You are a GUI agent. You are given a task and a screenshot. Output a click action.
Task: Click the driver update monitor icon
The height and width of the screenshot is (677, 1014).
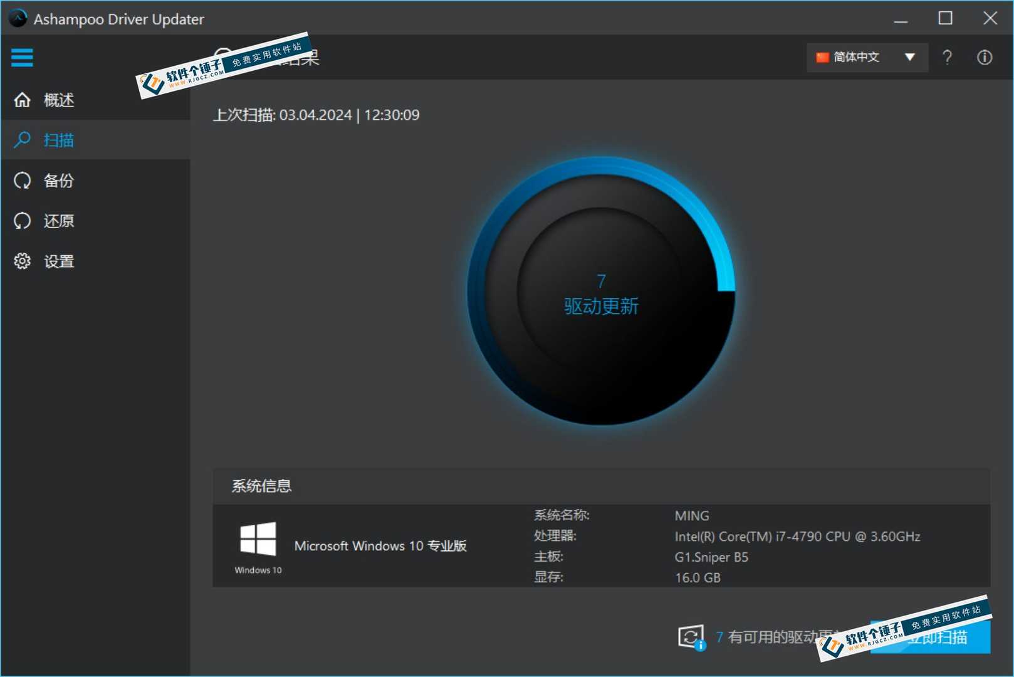(x=692, y=638)
